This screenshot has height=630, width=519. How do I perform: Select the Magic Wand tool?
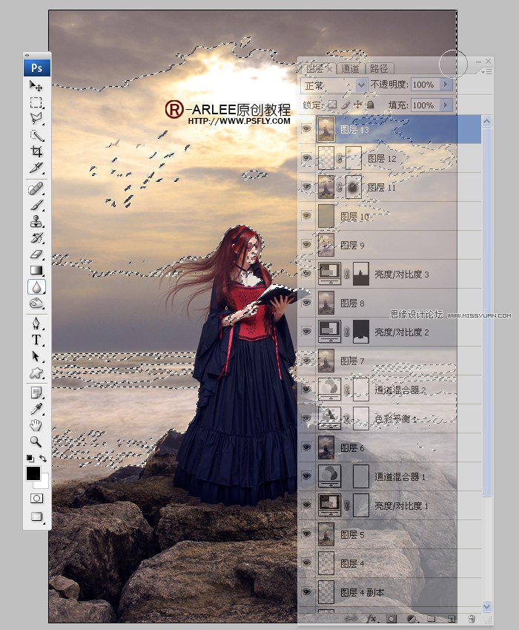pyautogui.click(x=36, y=135)
